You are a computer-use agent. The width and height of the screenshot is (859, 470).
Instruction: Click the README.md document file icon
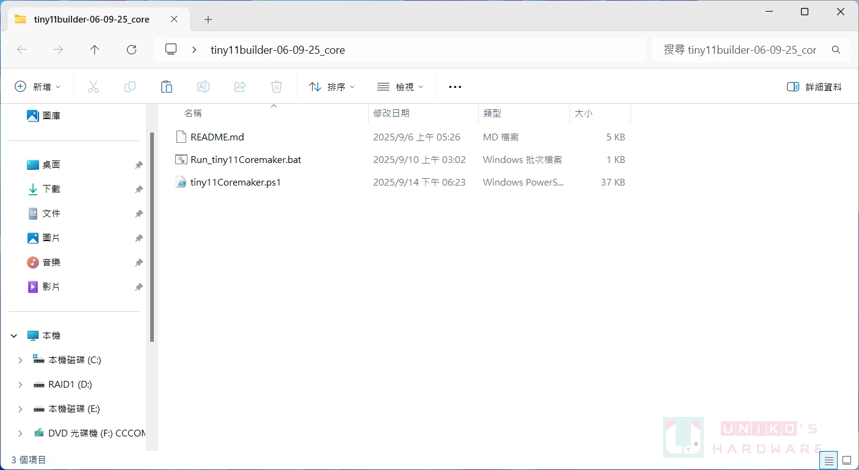181,137
